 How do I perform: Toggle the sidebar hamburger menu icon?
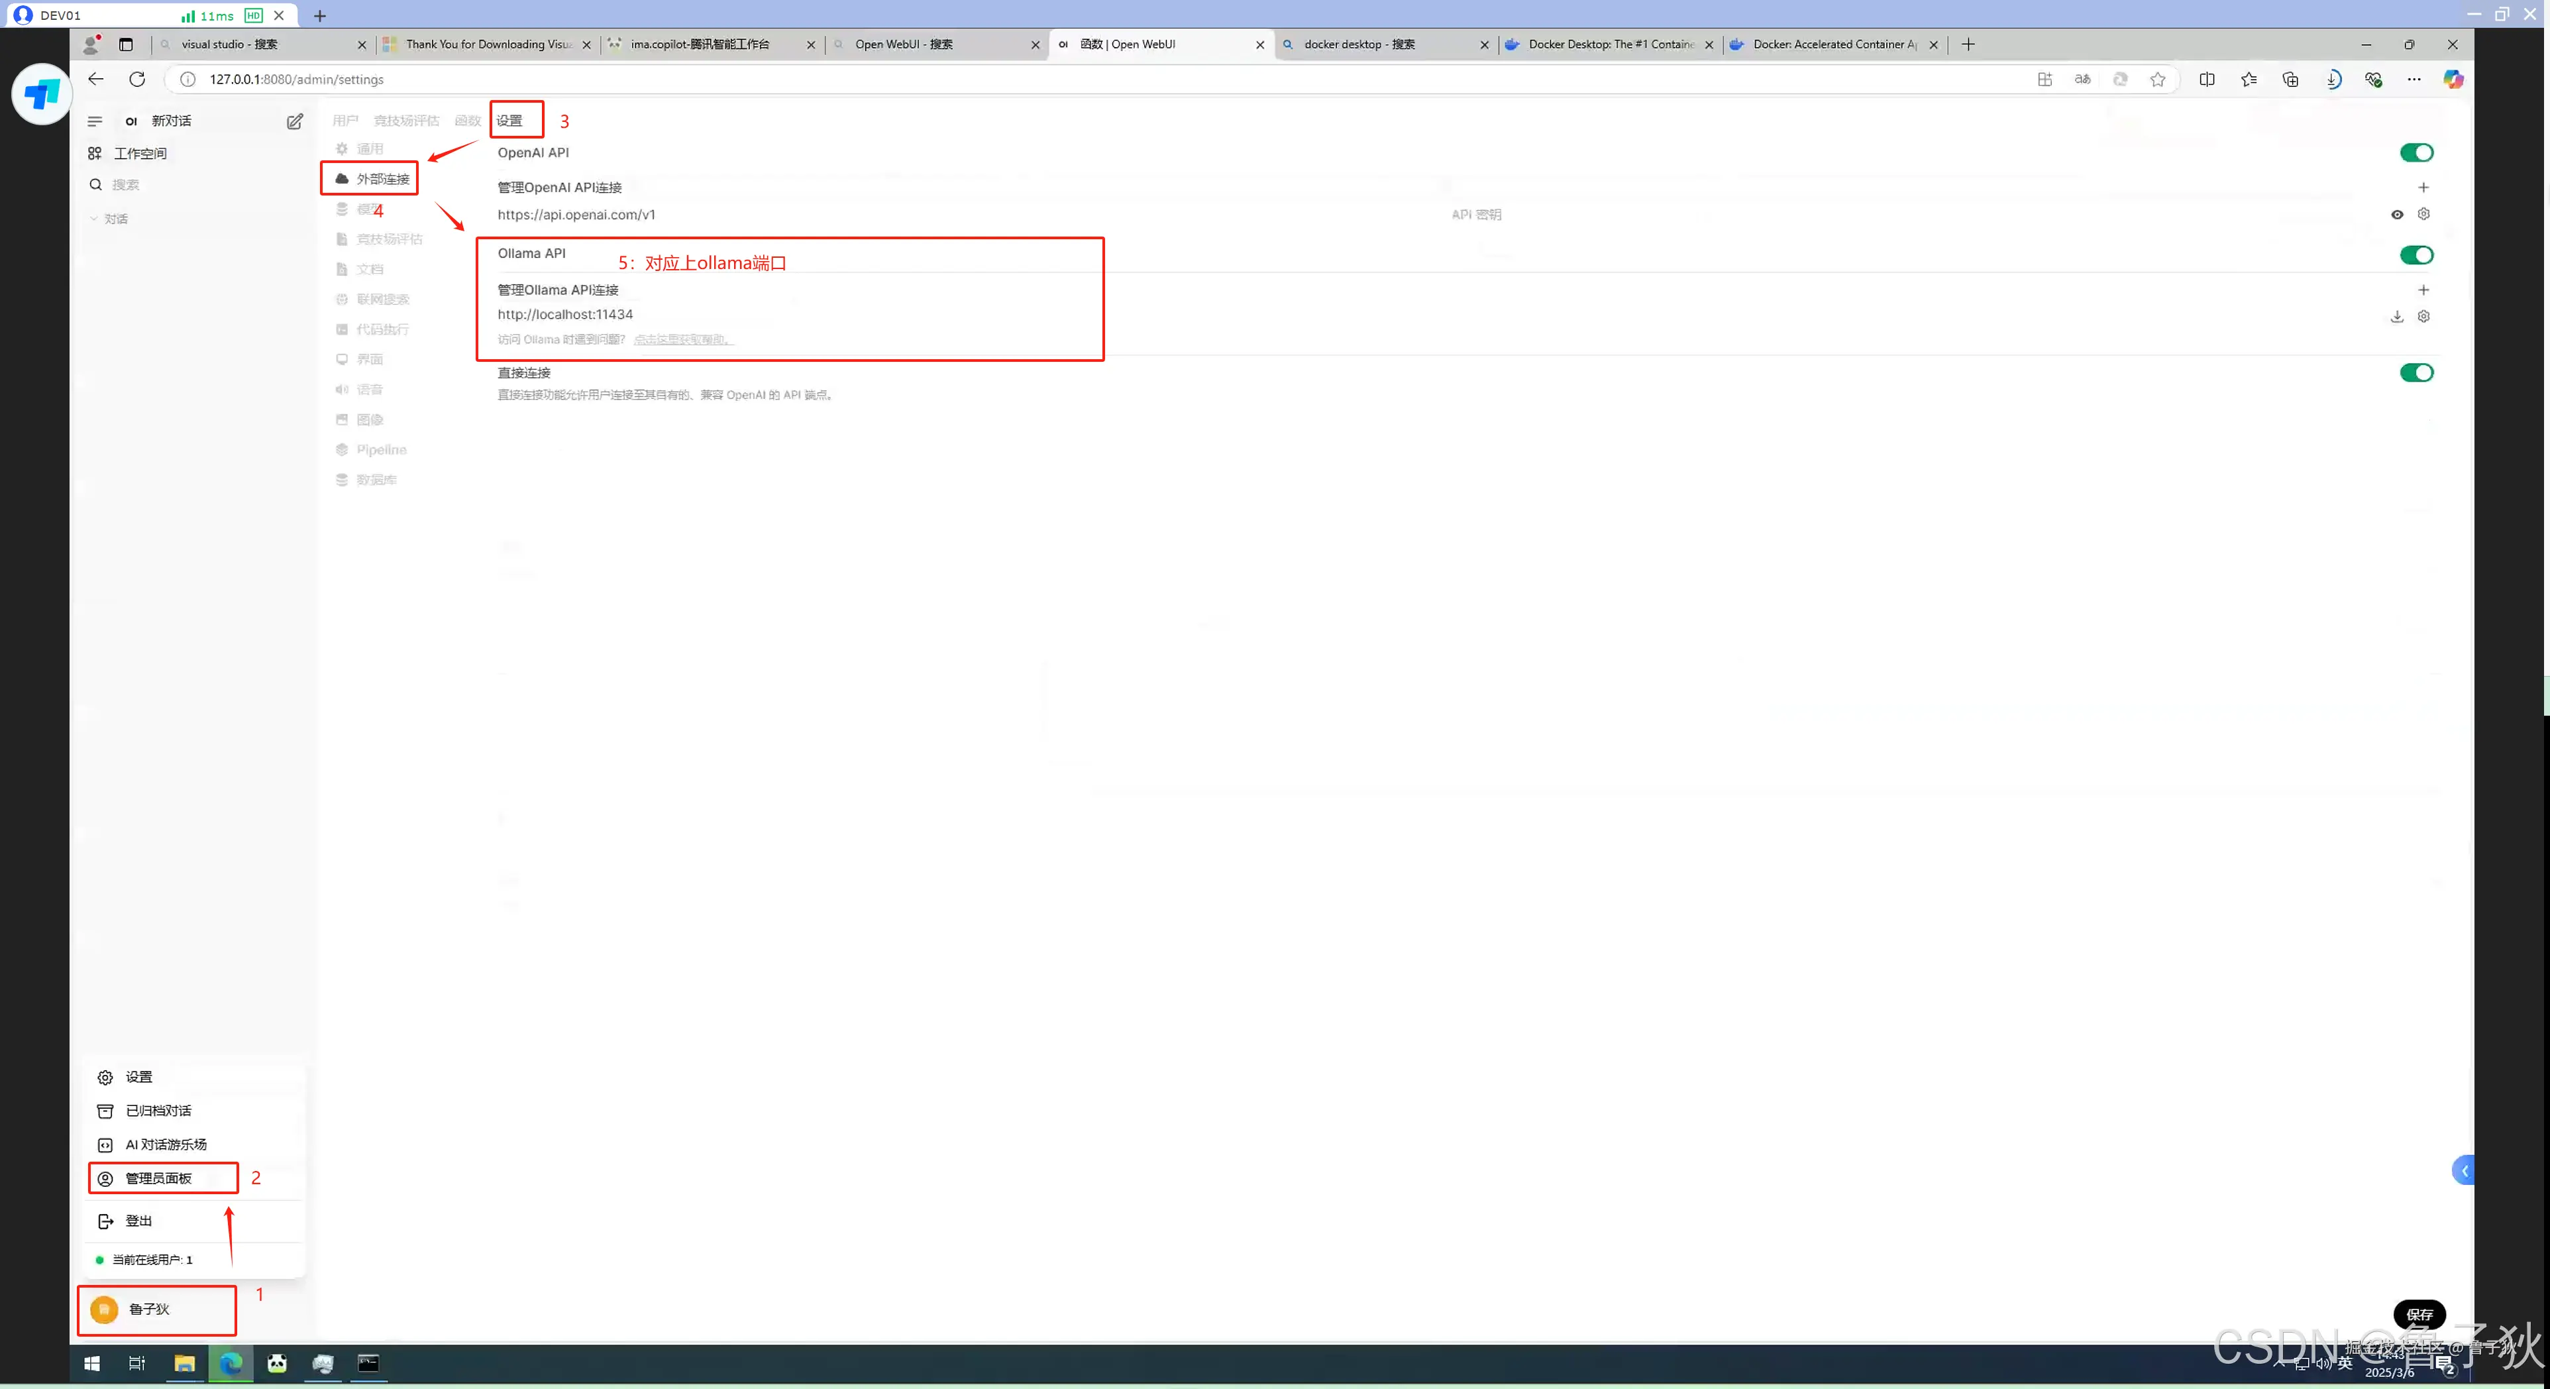click(95, 121)
